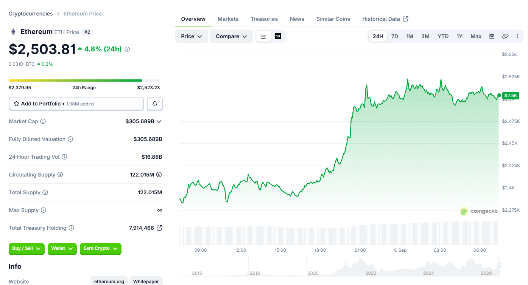Image resolution: width=528 pixels, height=285 pixels.
Task: Copy chart link with the chain icon
Action: tap(505, 36)
